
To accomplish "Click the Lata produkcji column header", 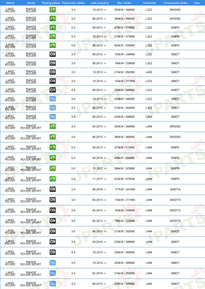I will click(x=100, y=3).
